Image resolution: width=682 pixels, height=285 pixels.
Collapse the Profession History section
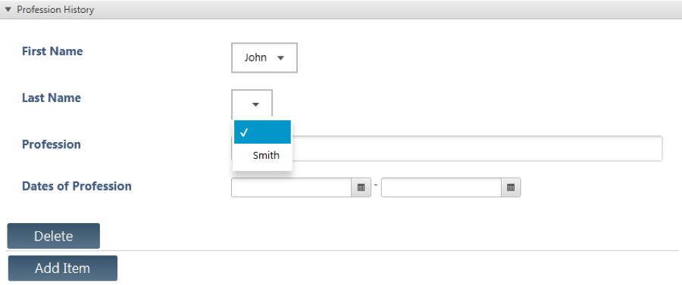coord(8,9)
